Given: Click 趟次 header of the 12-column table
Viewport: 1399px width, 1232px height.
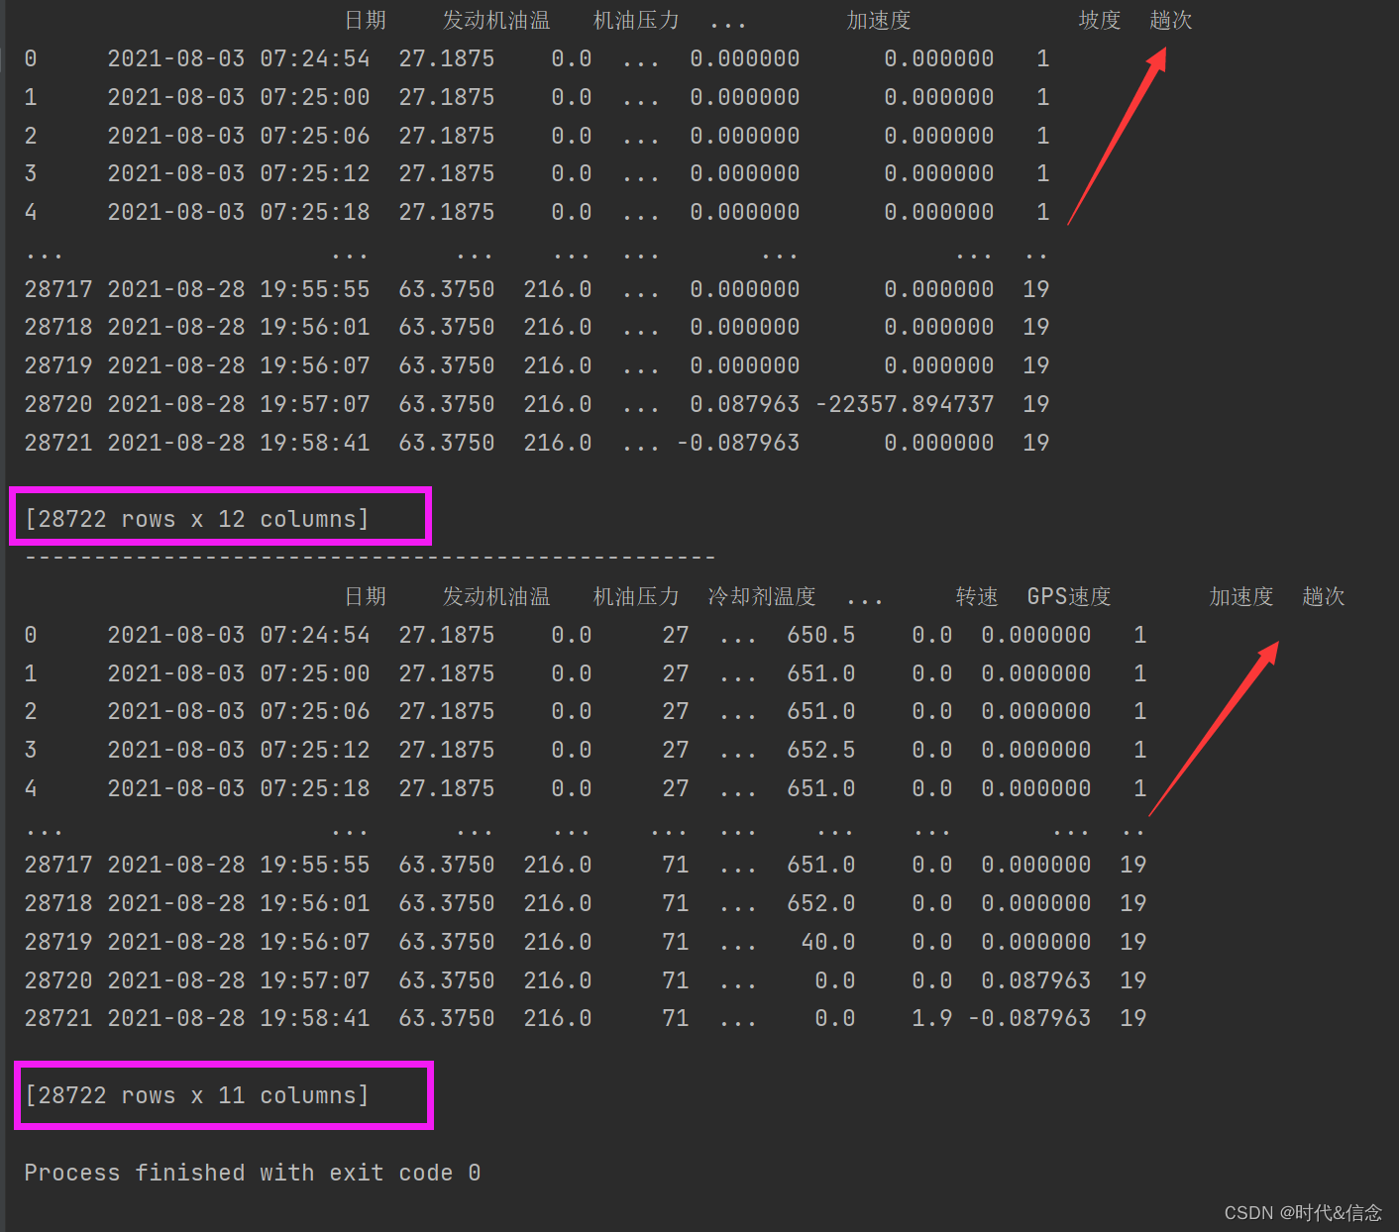Looking at the screenshot, I should pos(1171,21).
